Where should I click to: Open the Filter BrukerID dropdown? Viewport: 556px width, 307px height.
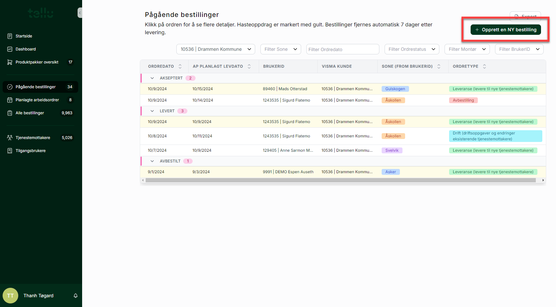tap(519, 49)
